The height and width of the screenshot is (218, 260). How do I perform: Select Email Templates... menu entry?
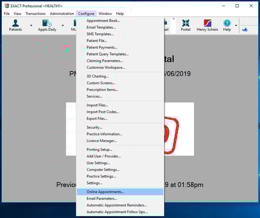tap(120, 27)
